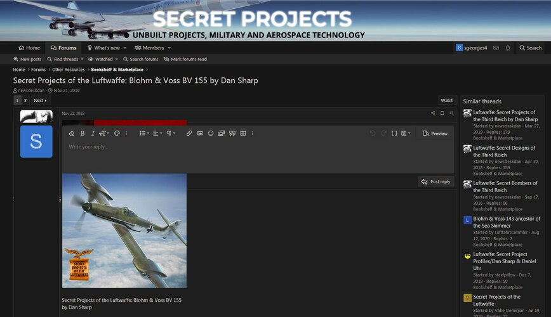Open the alerts bell icon
Image resolution: width=551 pixels, height=317 pixels.
coord(508,48)
